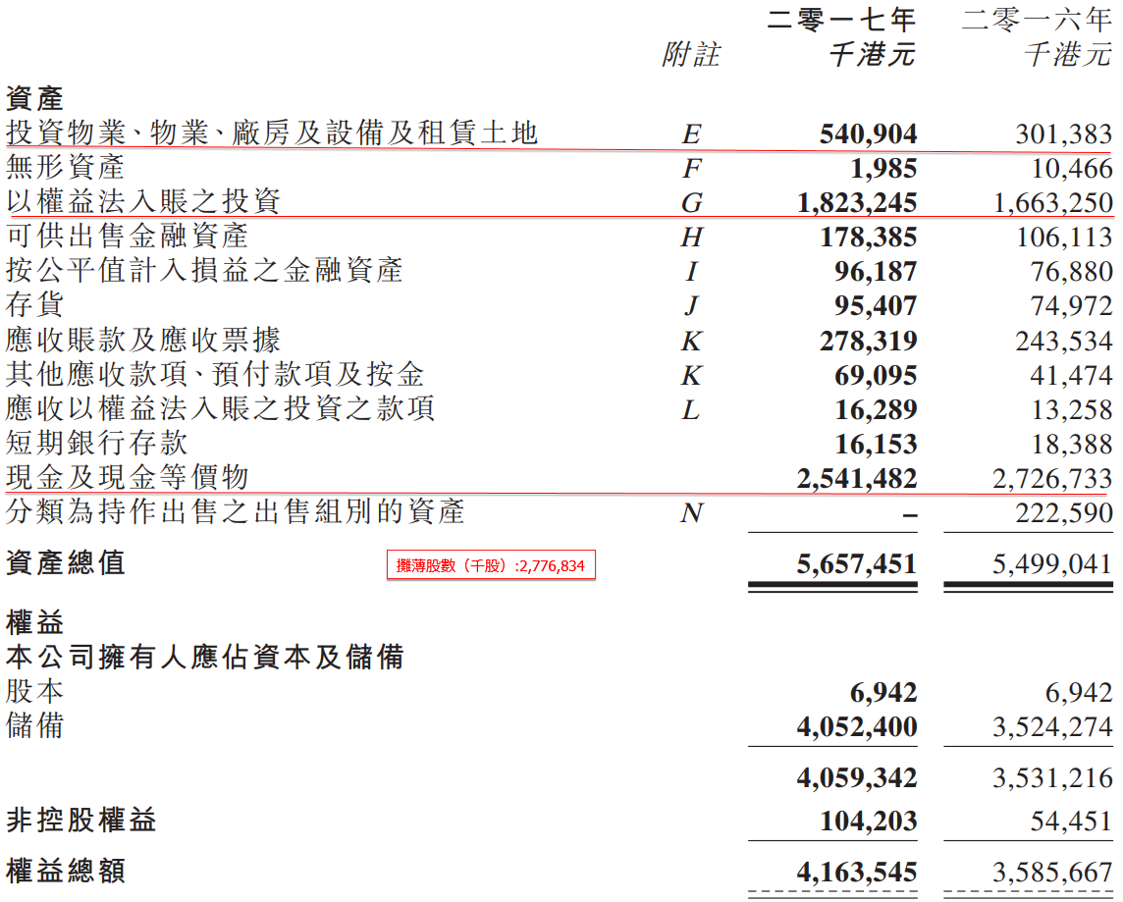The height and width of the screenshot is (902, 1123).
Task: Select 2017 cash value 2,541,482
Action: click(857, 479)
